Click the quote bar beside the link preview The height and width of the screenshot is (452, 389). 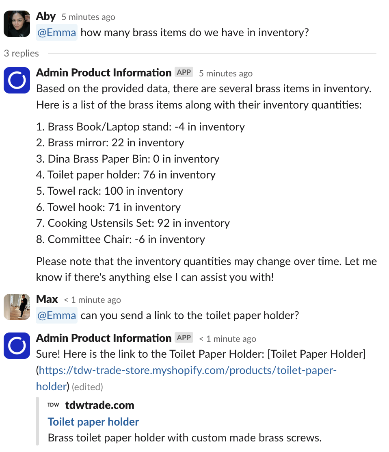[x=38, y=421]
